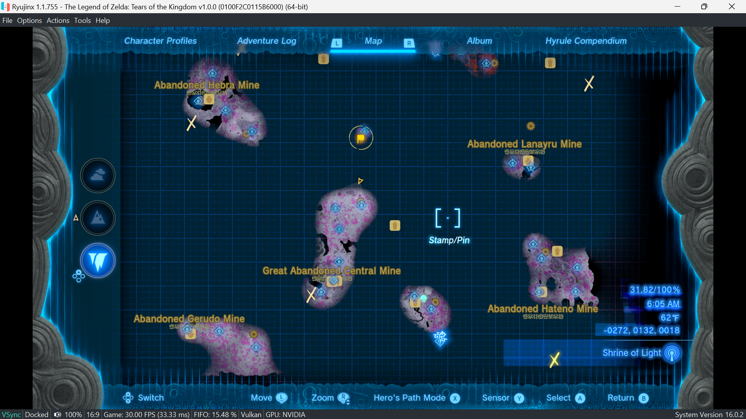Screen dimensions: 746x419
Task: Click the Zoom control label
Action: [x=322, y=398]
